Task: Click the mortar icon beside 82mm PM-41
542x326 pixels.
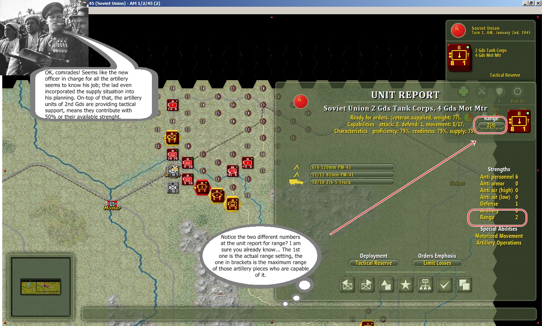Action: [x=296, y=175]
